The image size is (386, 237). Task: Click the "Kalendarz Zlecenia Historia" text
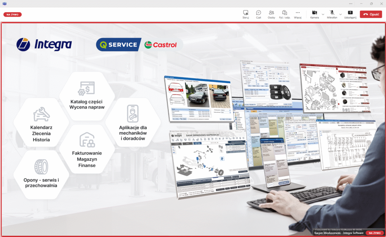click(41, 134)
